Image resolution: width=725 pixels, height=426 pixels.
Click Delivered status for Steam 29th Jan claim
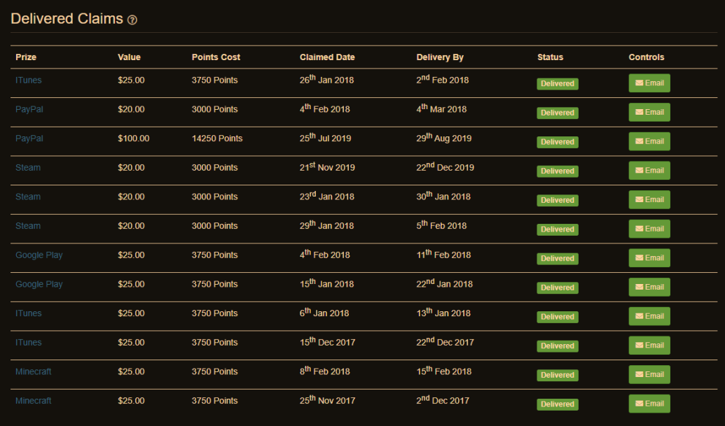tap(558, 229)
